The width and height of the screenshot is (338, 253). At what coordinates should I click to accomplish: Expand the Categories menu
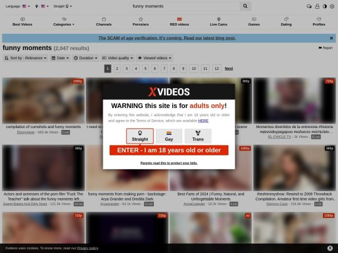(64, 22)
